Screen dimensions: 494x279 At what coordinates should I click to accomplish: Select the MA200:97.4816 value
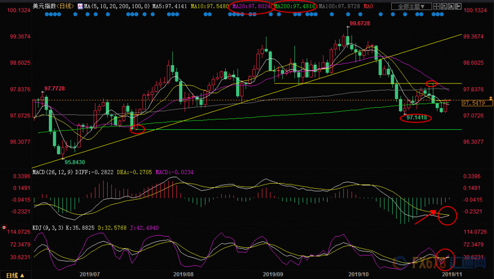coord(294,6)
